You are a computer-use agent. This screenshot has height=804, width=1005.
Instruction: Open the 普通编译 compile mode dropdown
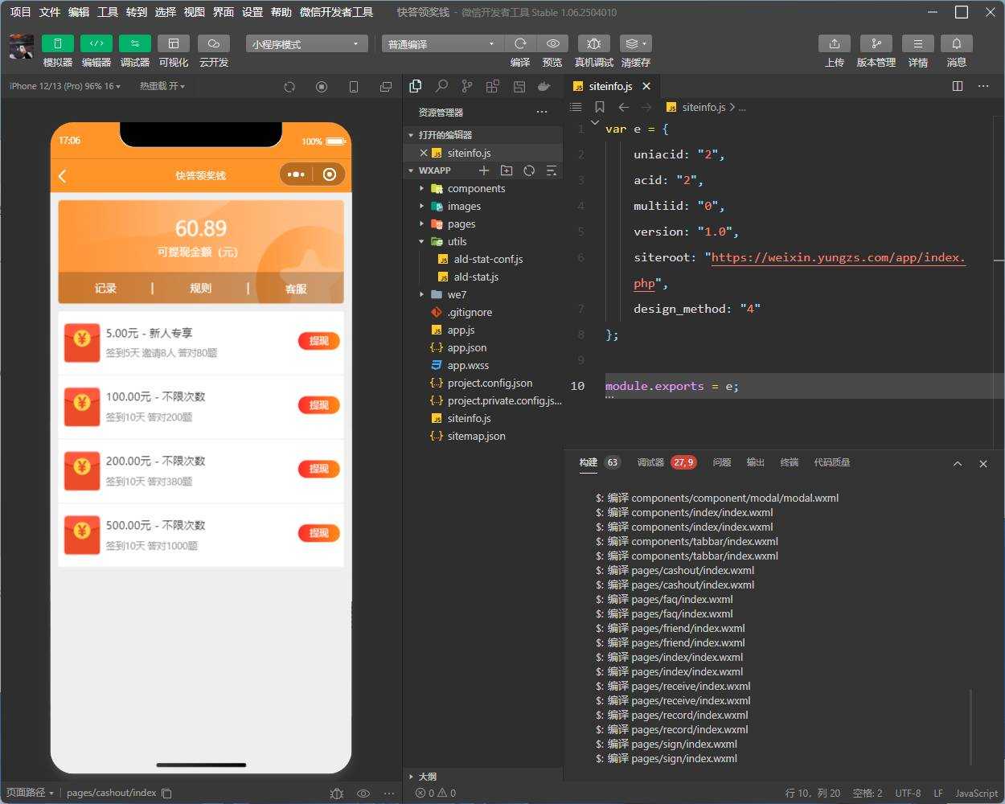pyautogui.click(x=441, y=43)
